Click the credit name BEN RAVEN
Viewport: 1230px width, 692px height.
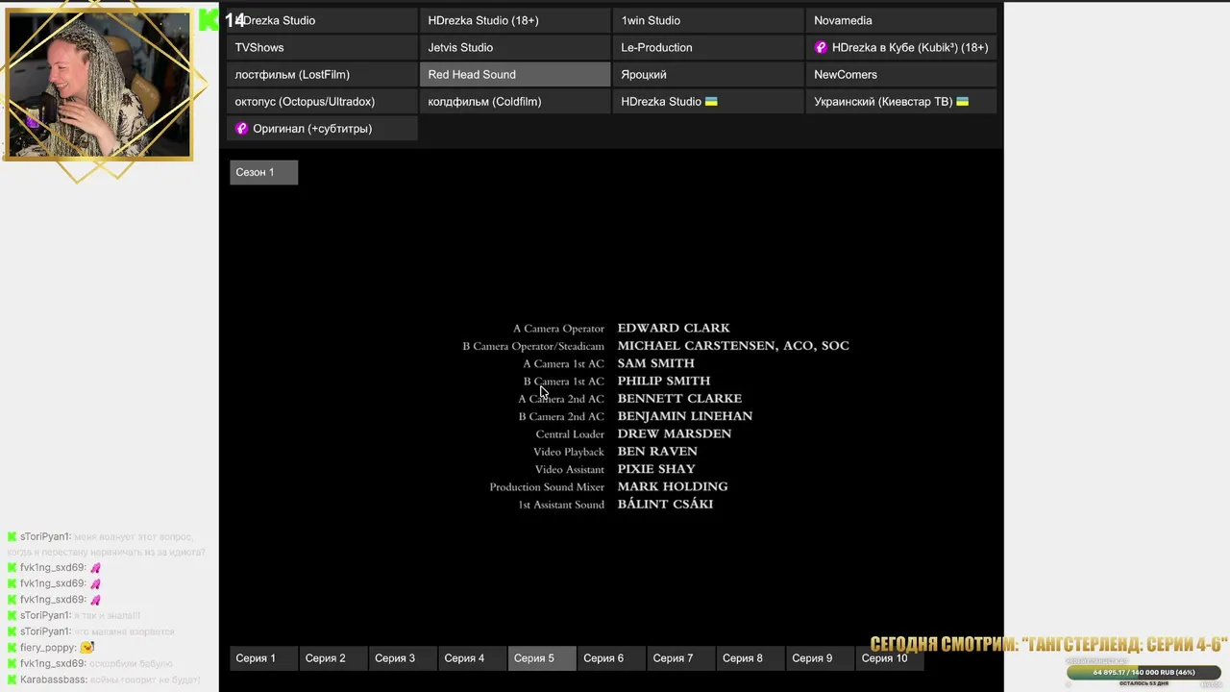tap(657, 452)
